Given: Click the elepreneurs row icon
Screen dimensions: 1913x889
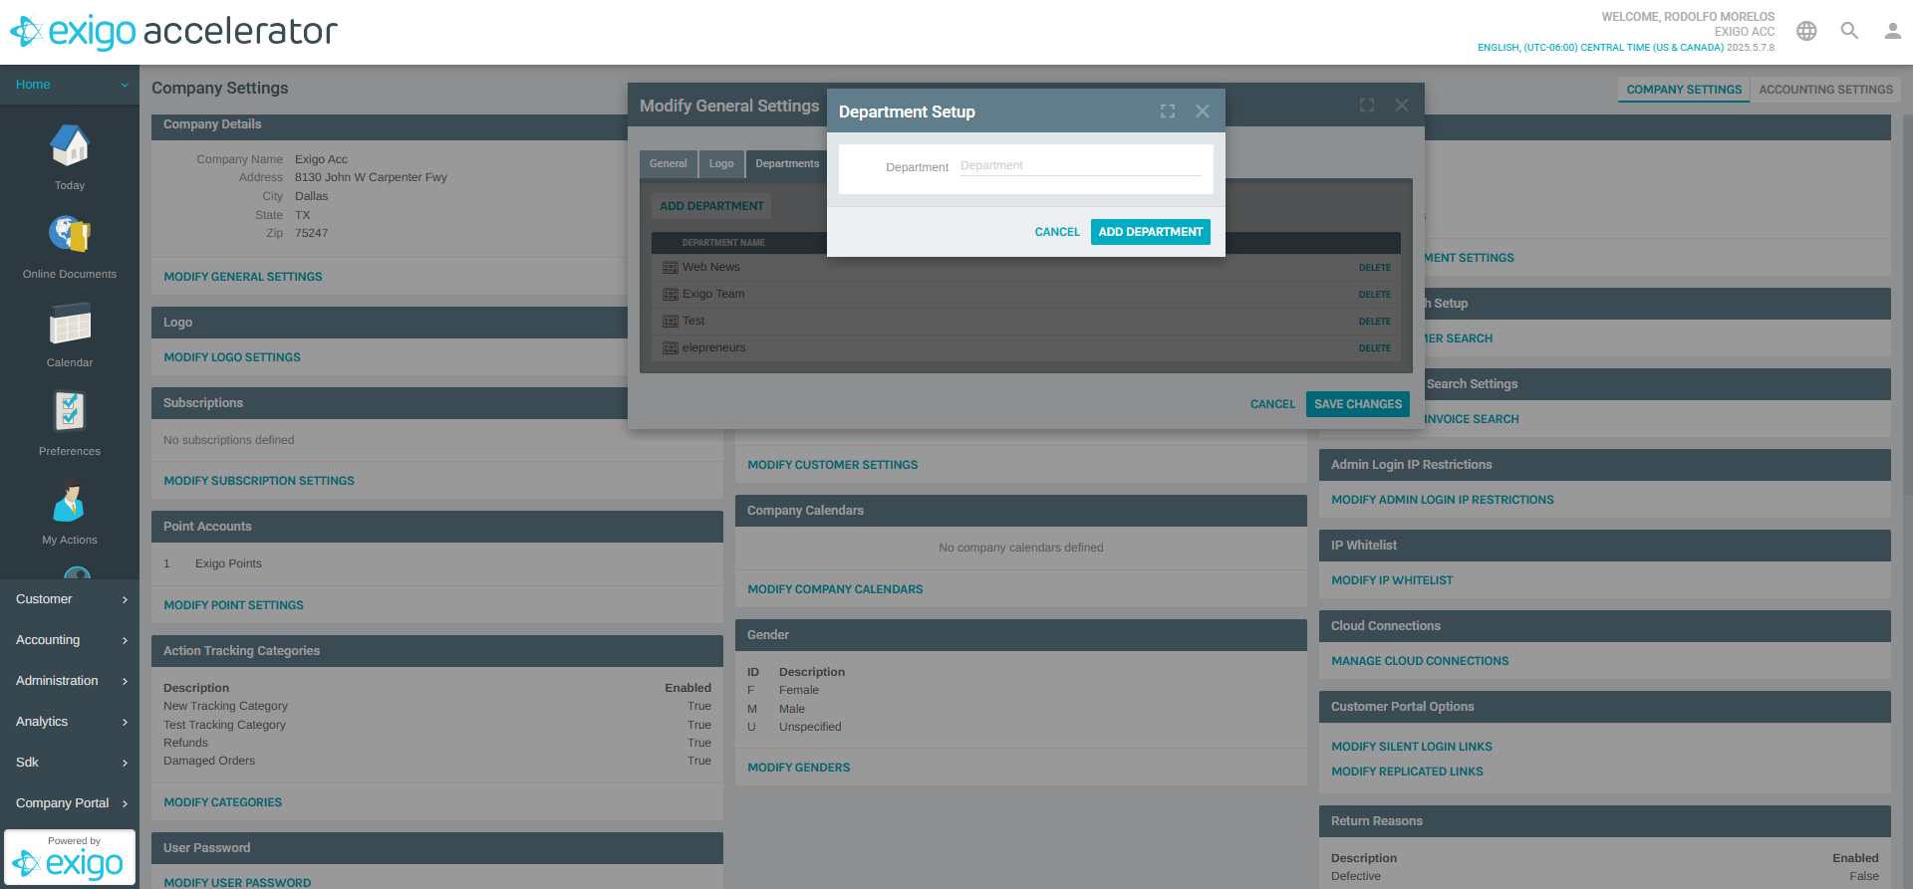Looking at the screenshot, I should [x=671, y=348].
